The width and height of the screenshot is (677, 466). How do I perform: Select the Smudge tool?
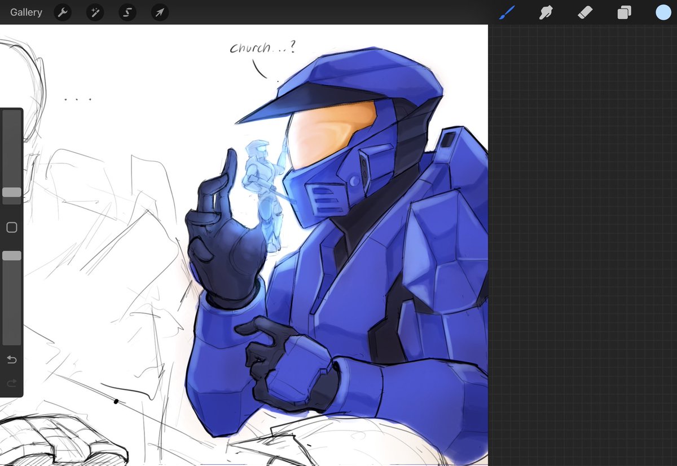546,12
